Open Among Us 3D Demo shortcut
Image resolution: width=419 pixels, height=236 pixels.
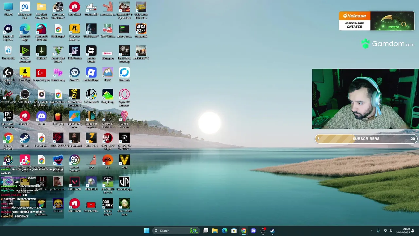(42, 32)
